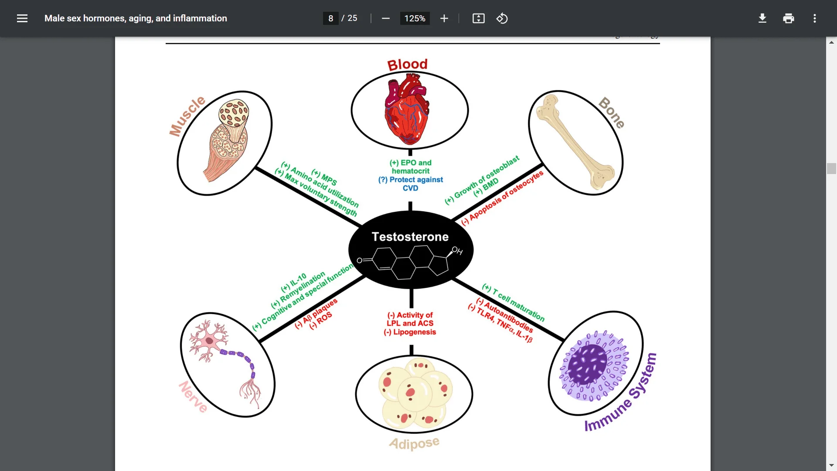
Task: Click the 'Adipose' label
Action: click(x=414, y=443)
